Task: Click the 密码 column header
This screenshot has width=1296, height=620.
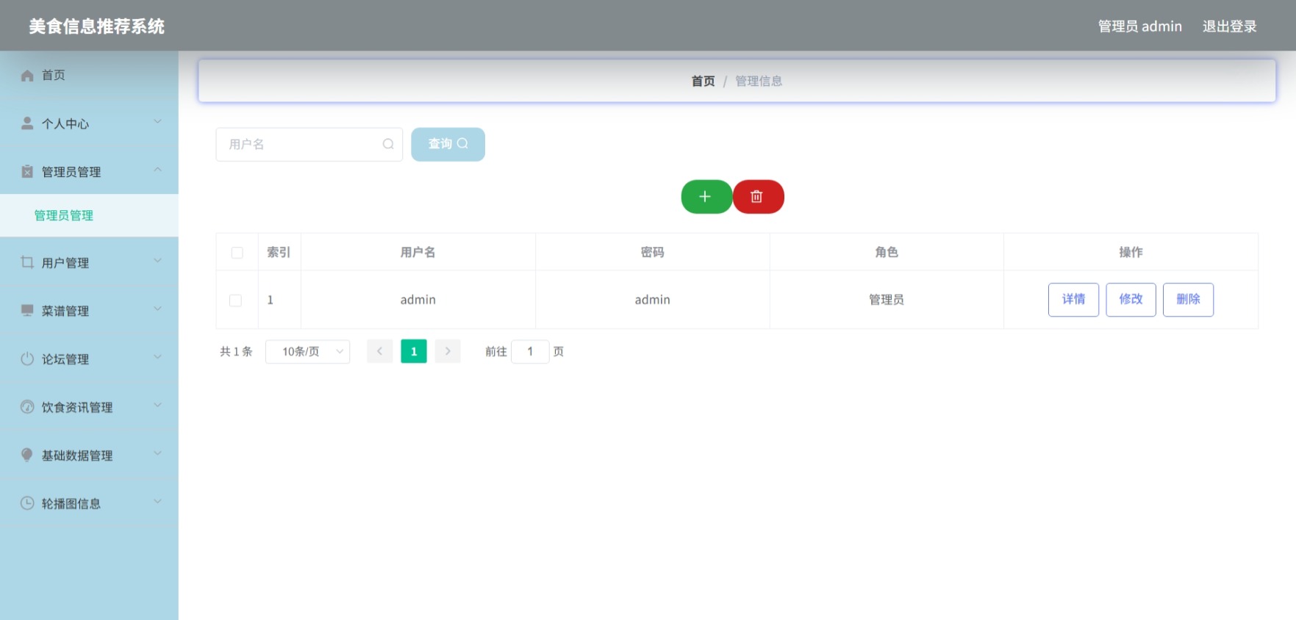Action: pos(652,252)
